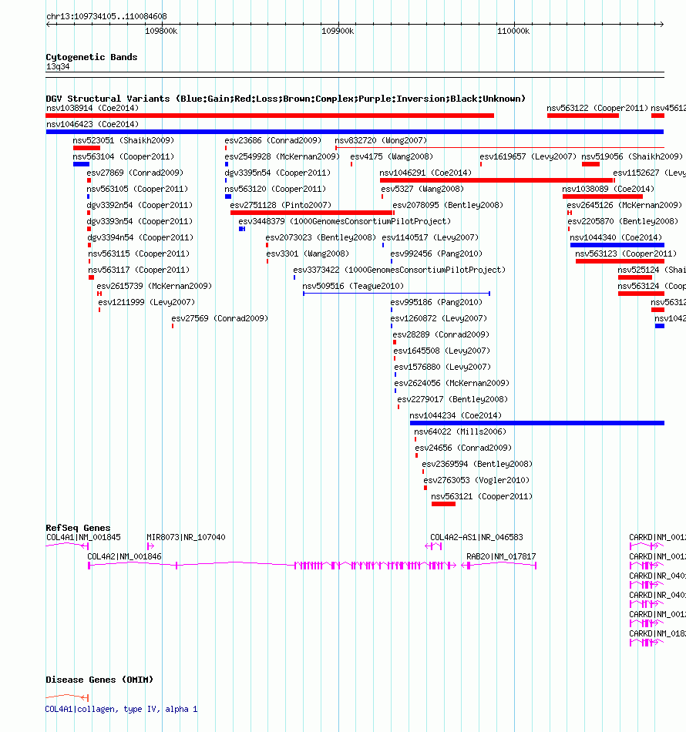The image size is (686, 732).
Task: Select the nsv1044234 (Coe2014) blue bar
Action: pos(537,423)
